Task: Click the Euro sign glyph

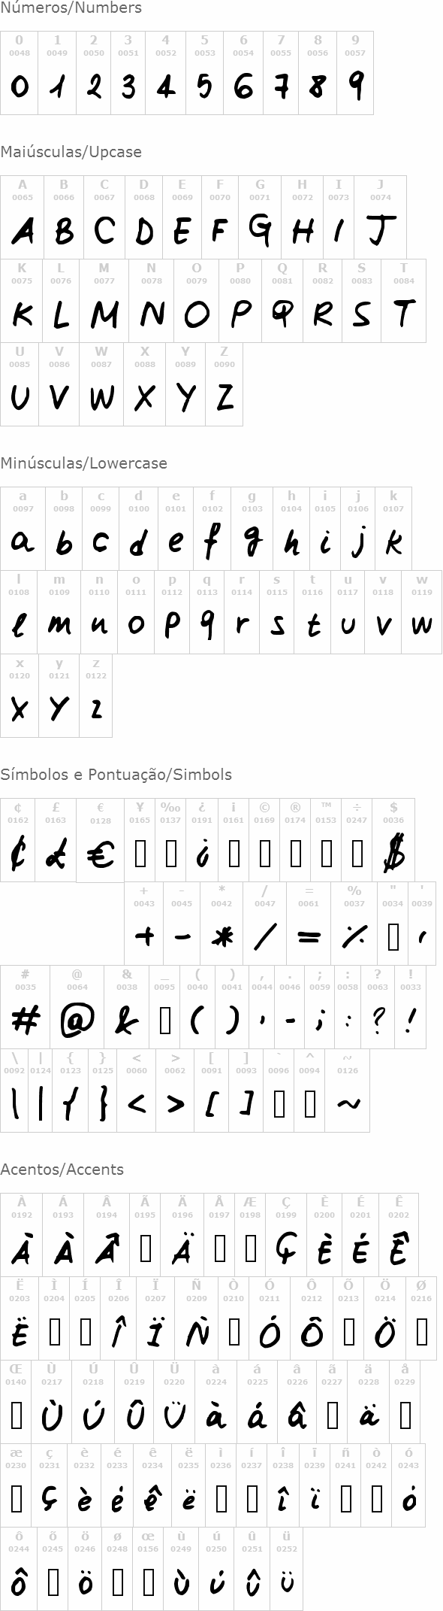Action: [x=100, y=854]
